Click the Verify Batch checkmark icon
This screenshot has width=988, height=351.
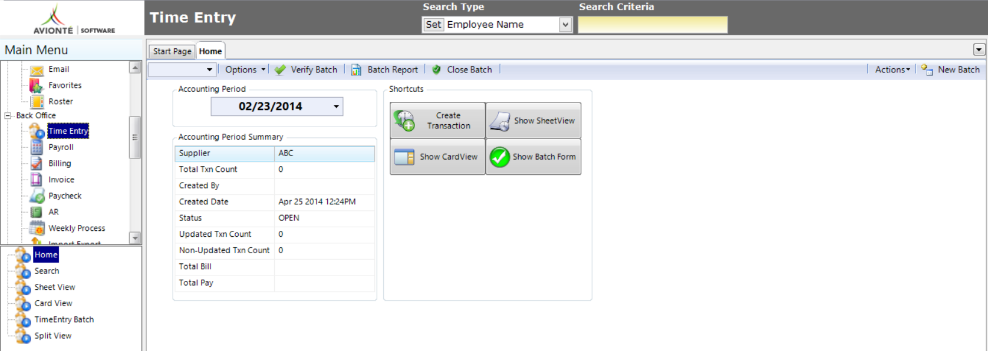280,69
